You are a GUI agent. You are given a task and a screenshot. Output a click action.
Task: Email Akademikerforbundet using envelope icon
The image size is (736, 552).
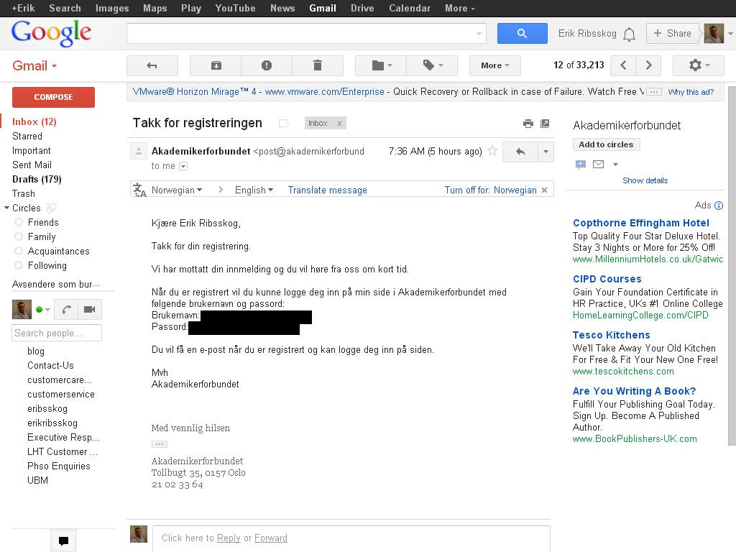click(x=599, y=165)
